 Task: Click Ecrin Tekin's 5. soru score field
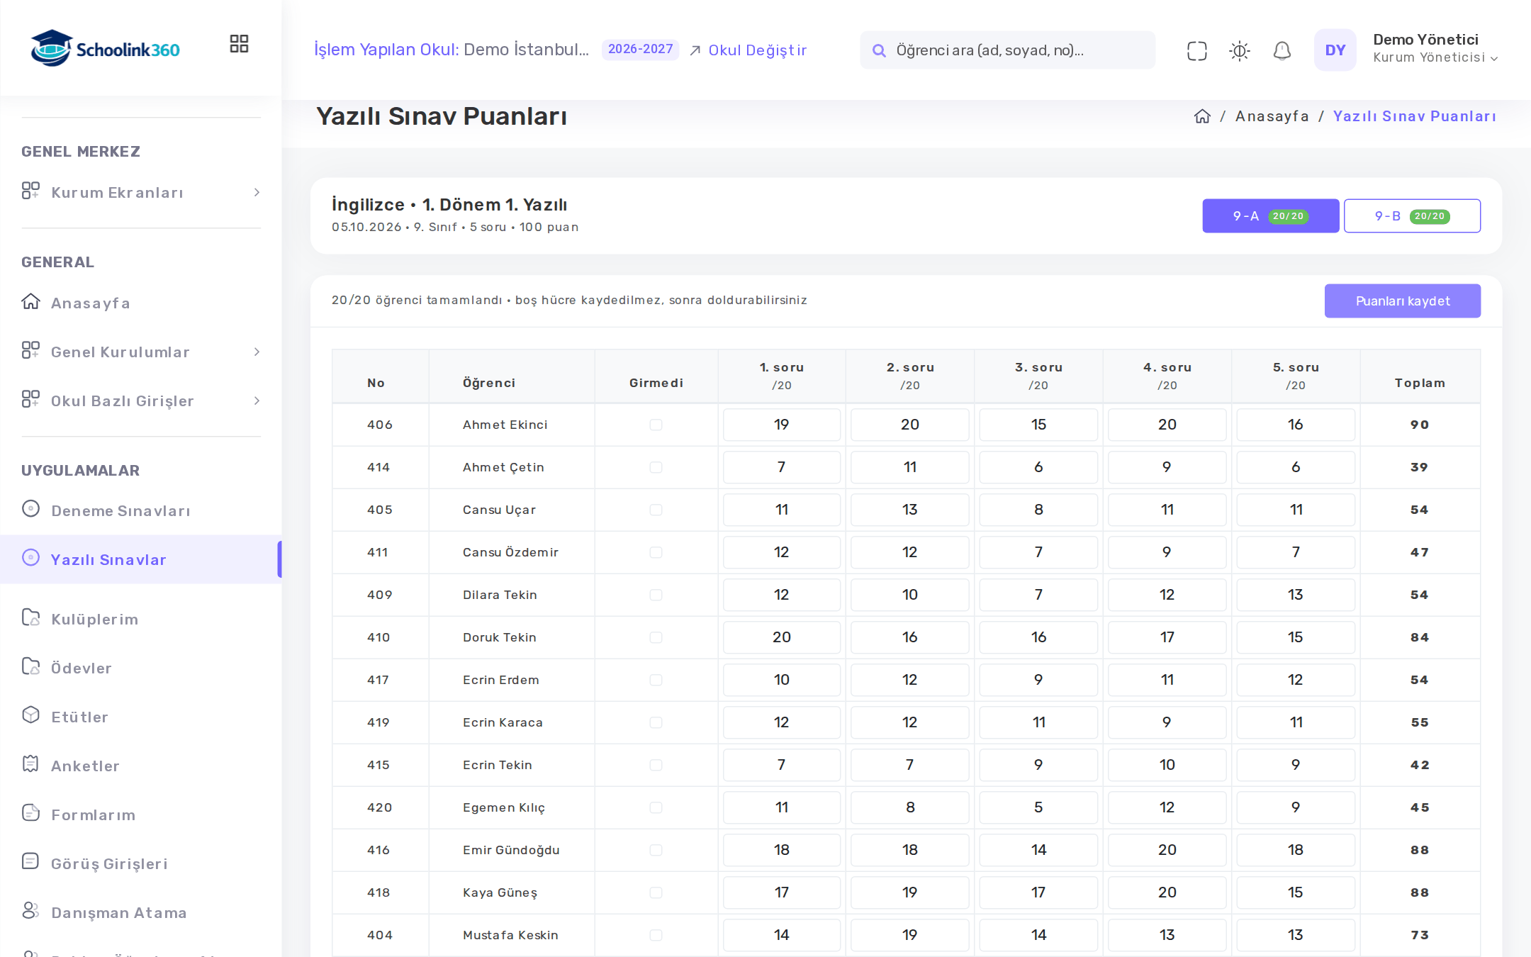(x=1295, y=765)
